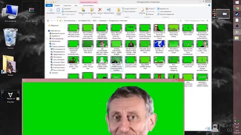
Task: Select Homegroup (Домашняя группа) in navigation tree
Action: pyautogui.click(x=57, y=33)
